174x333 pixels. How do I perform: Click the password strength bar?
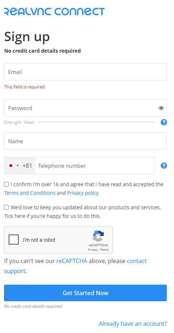pos(96,122)
